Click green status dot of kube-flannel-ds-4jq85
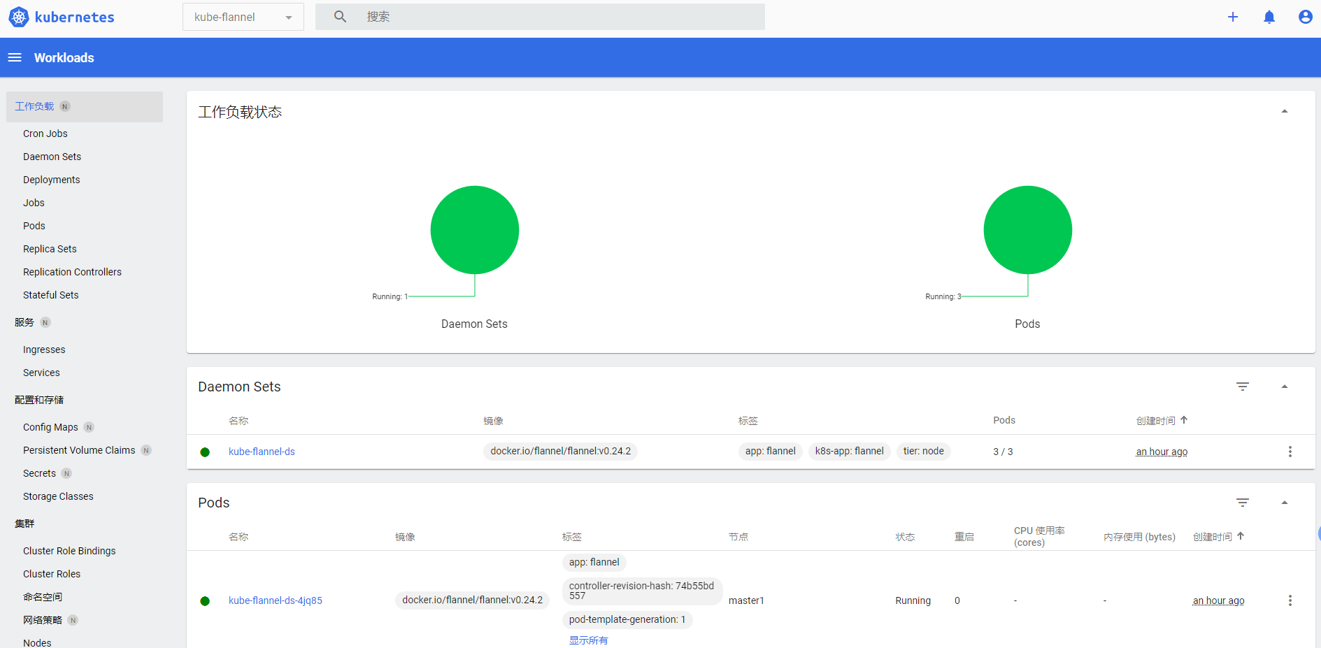 (205, 601)
